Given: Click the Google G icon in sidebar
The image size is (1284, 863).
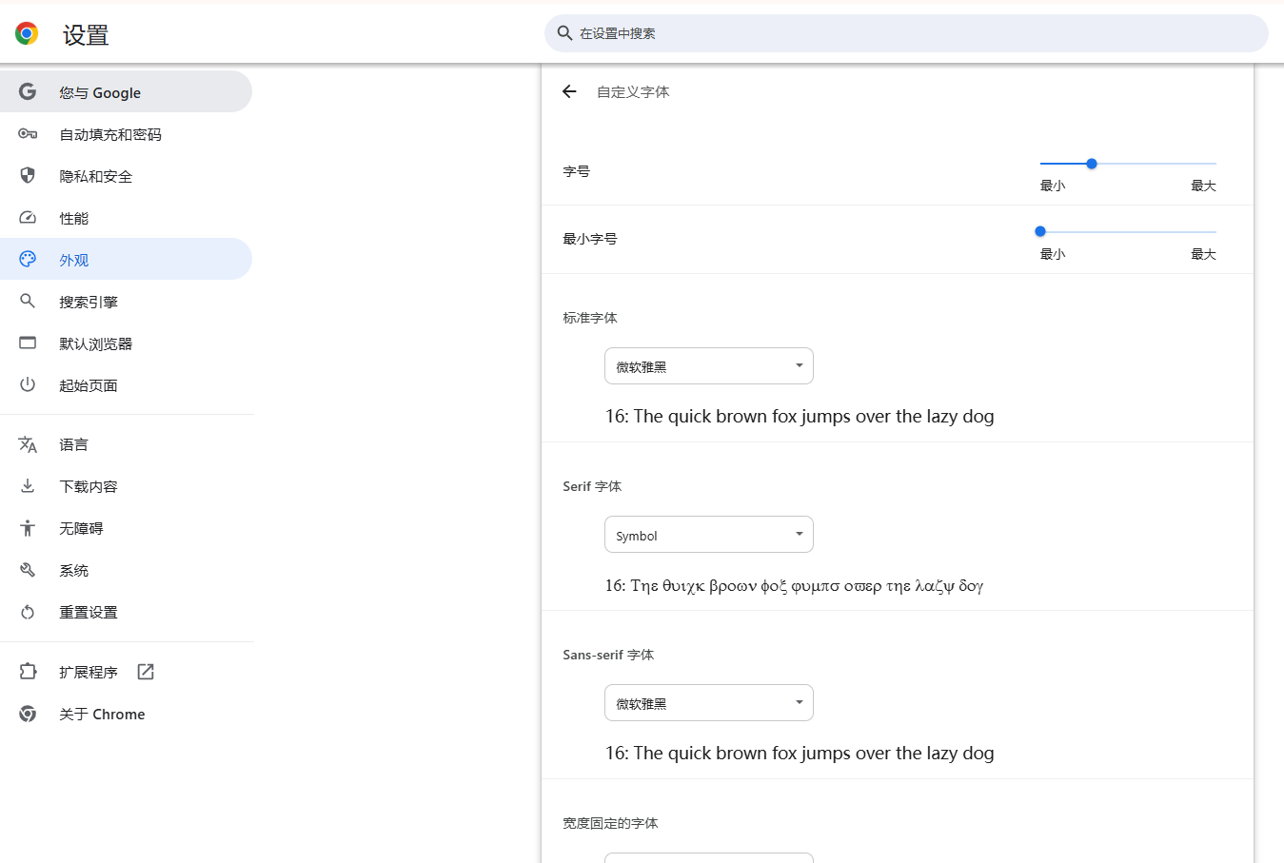Looking at the screenshot, I should point(28,91).
